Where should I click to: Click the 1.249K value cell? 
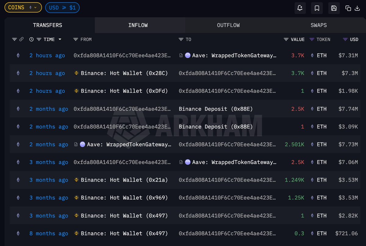pyautogui.click(x=294, y=180)
